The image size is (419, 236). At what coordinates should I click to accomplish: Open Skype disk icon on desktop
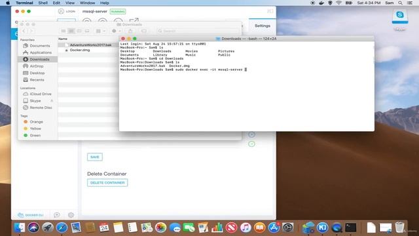tap(400, 16)
